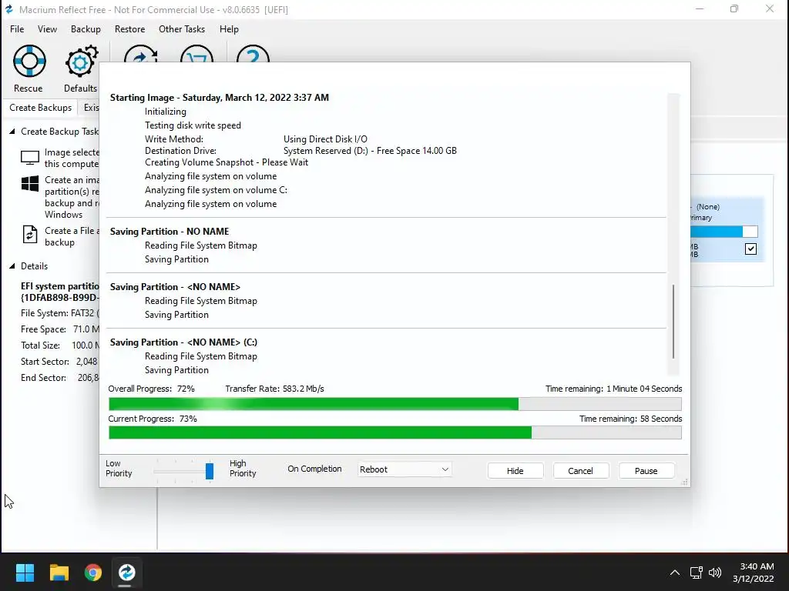The height and width of the screenshot is (591, 789).
Task: Select 'Saving Partition - <NO NAME> (C:)' heading
Action: click(x=183, y=342)
